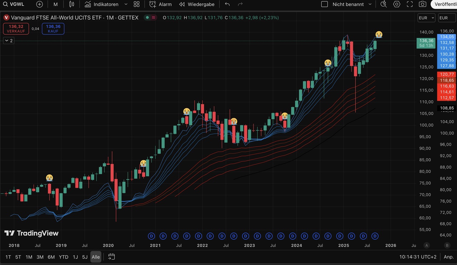
Task: Select the 1J time range
Action: tap(75, 257)
